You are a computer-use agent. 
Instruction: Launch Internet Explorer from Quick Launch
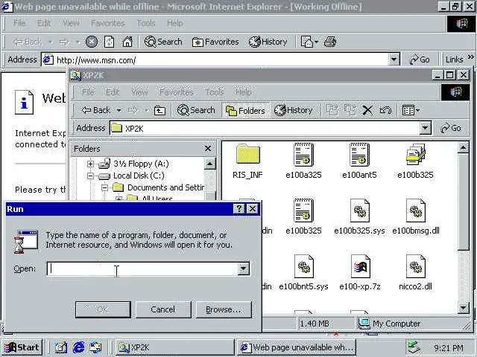(78, 347)
